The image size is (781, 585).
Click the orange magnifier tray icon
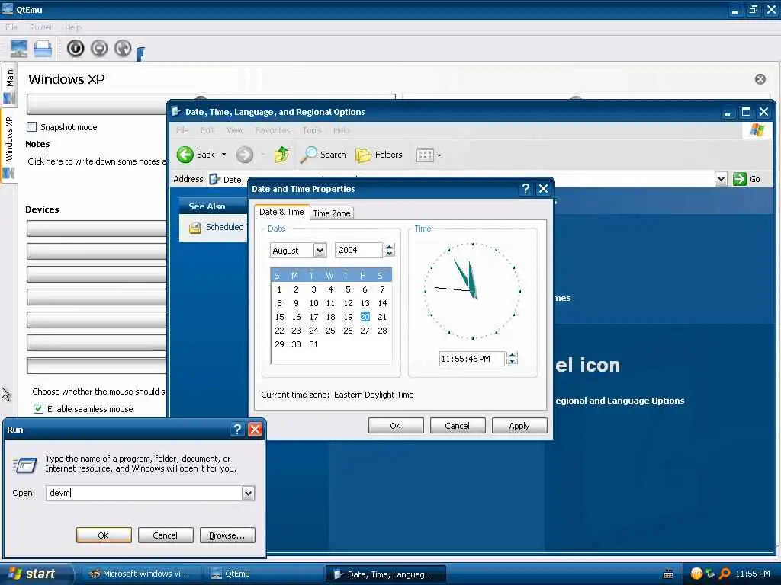coord(725,574)
